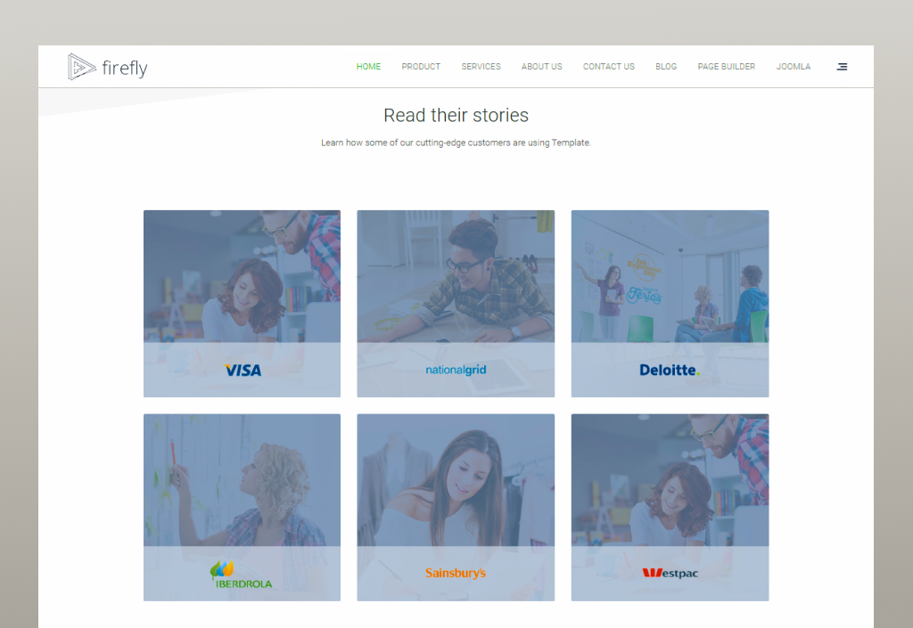Click the "Read their stories" heading
Image resolution: width=913 pixels, height=628 pixels.
tap(456, 115)
